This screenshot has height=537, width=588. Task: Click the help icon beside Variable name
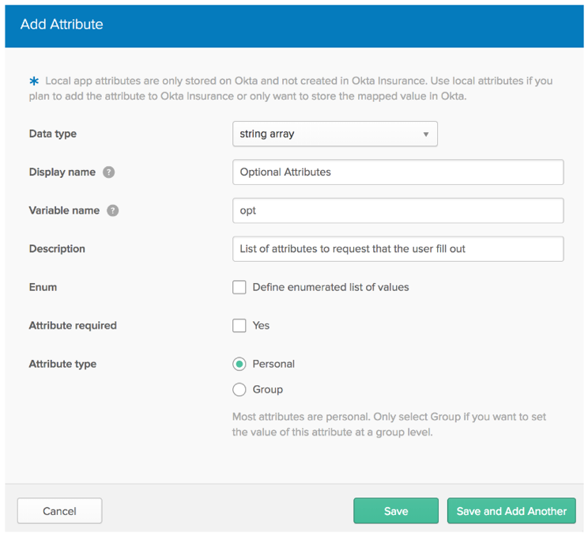[113, 210]
